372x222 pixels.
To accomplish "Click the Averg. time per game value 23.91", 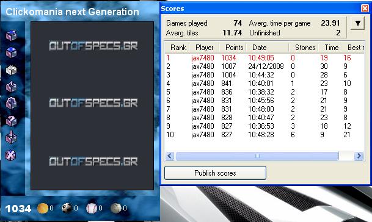I will (330, 23).
